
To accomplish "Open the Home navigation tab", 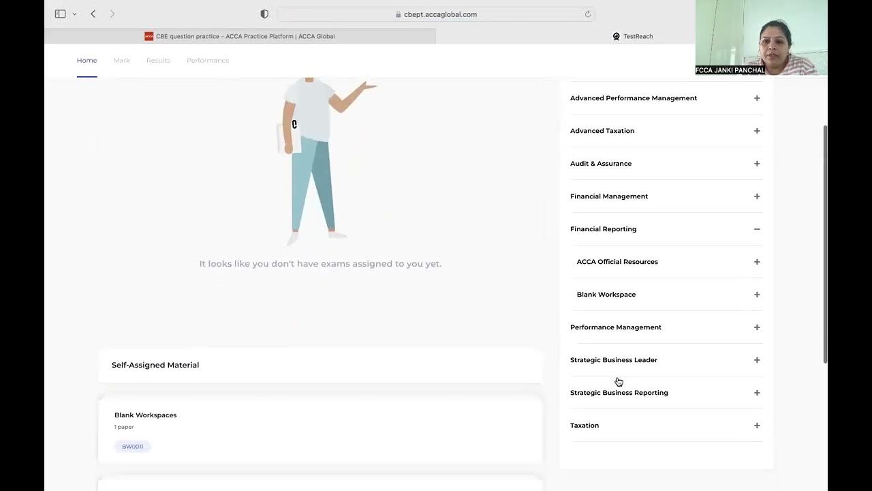I will point(87,61).
